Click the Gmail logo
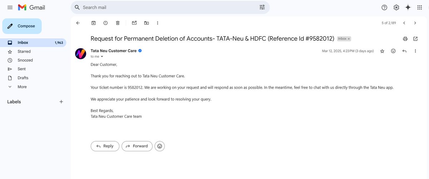 [x=31, y=7]
